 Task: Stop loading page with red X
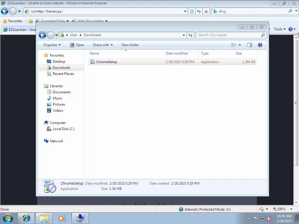pos(206,11)
